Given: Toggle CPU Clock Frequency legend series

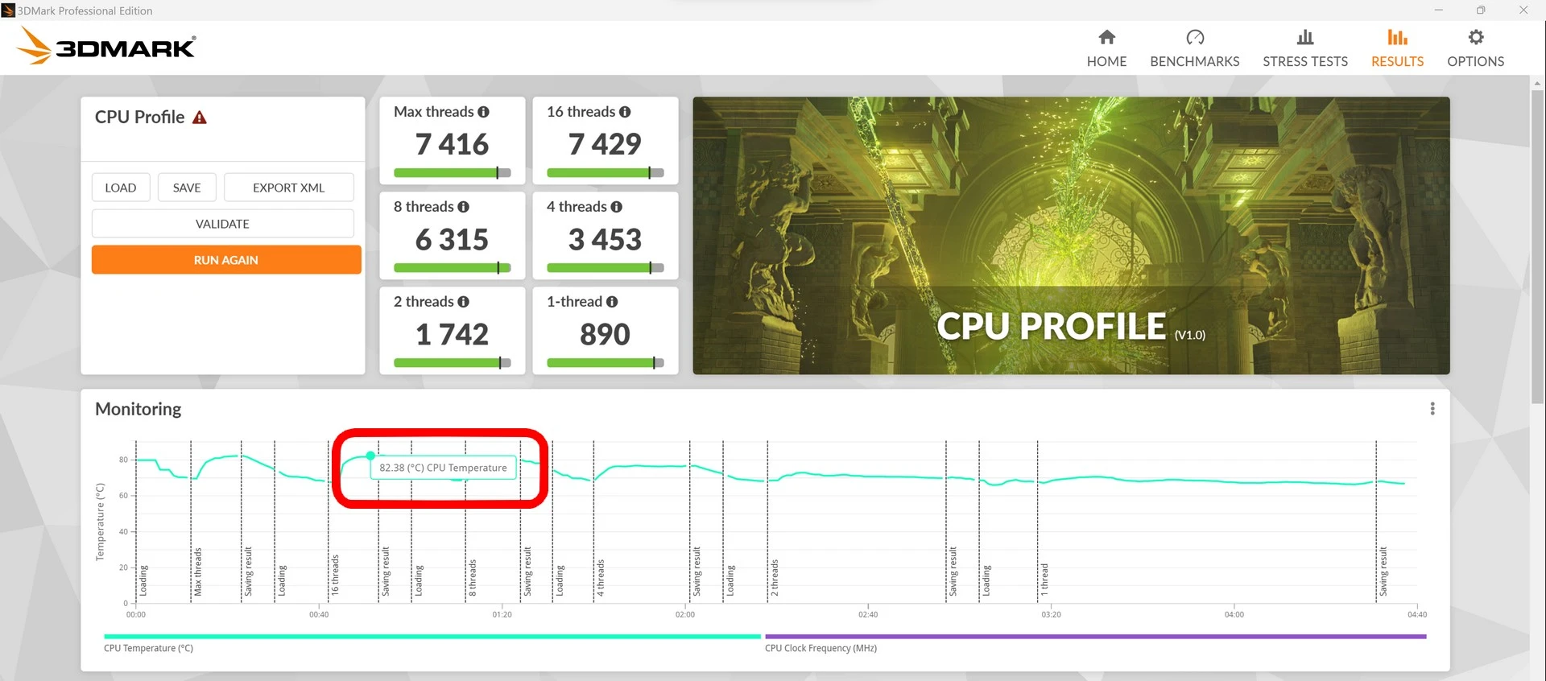Looking at the screenshot, I should pos(1095,642).
